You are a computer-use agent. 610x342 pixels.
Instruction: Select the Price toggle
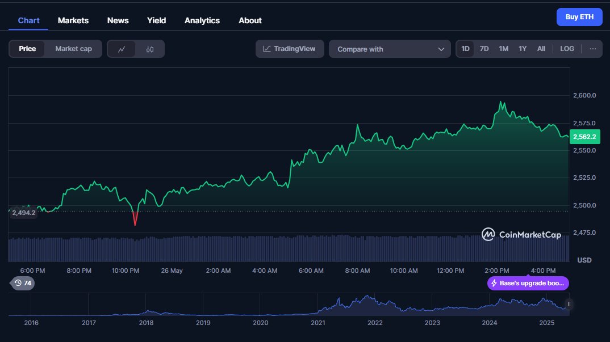pos(27,49)
